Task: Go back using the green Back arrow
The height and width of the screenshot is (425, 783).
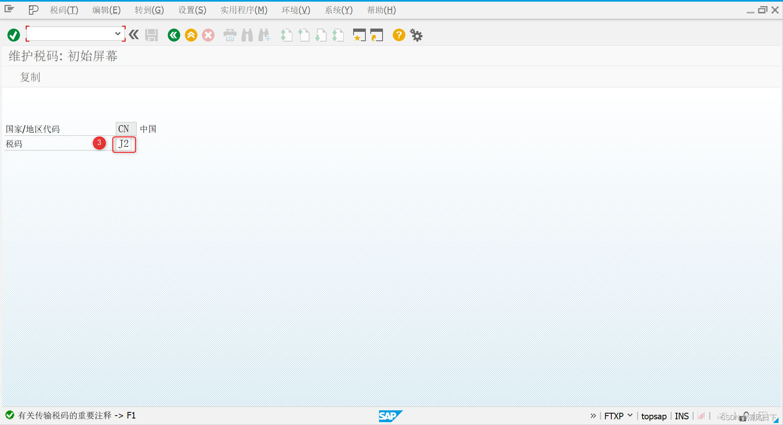Action: 173,35
